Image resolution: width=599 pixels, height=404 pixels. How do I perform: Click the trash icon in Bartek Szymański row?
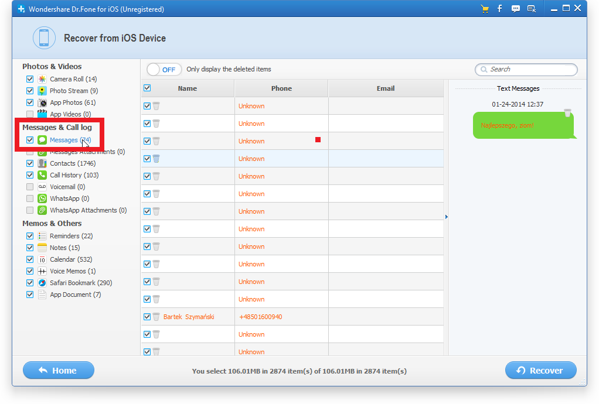(156, 317)
